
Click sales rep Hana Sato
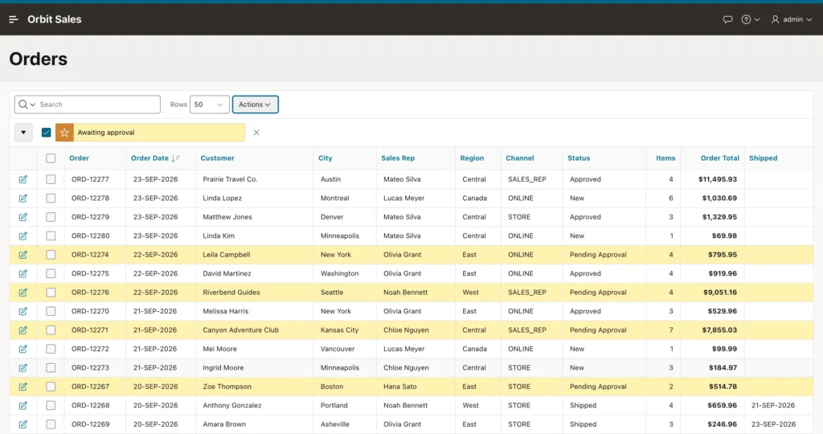pyautogui.click(x=400, y=387)
